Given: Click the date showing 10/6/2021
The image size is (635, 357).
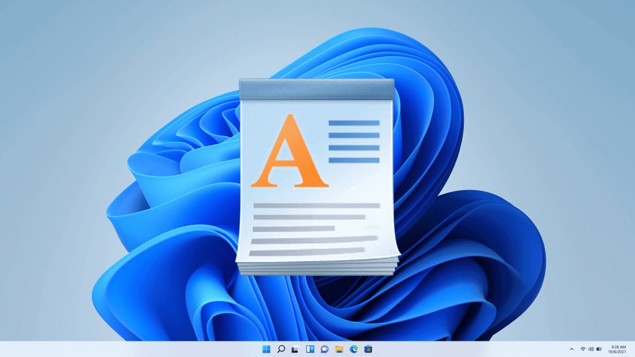Looking at the screenshot, I should 618,353.
